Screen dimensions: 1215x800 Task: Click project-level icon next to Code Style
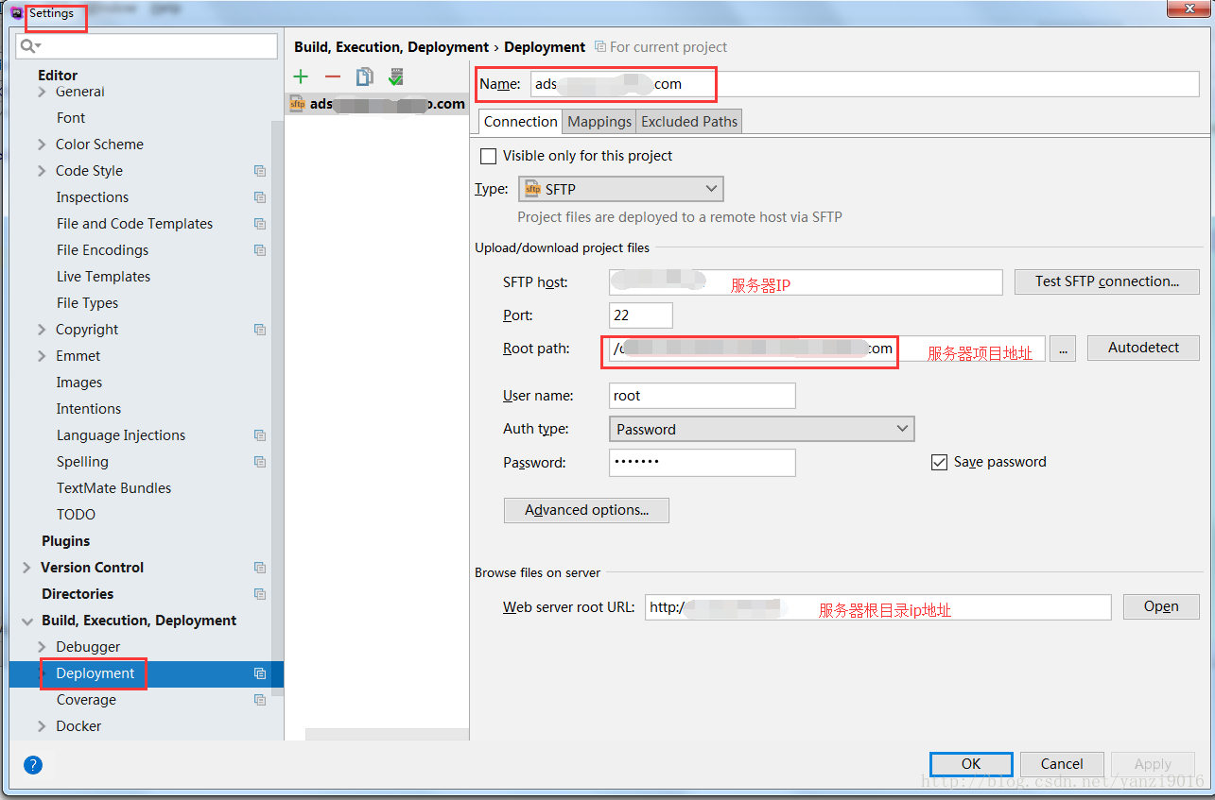click(x=260, y=171)
